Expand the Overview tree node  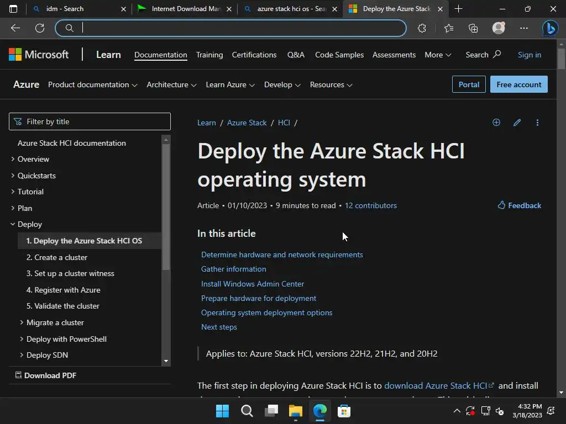point(13,159)
